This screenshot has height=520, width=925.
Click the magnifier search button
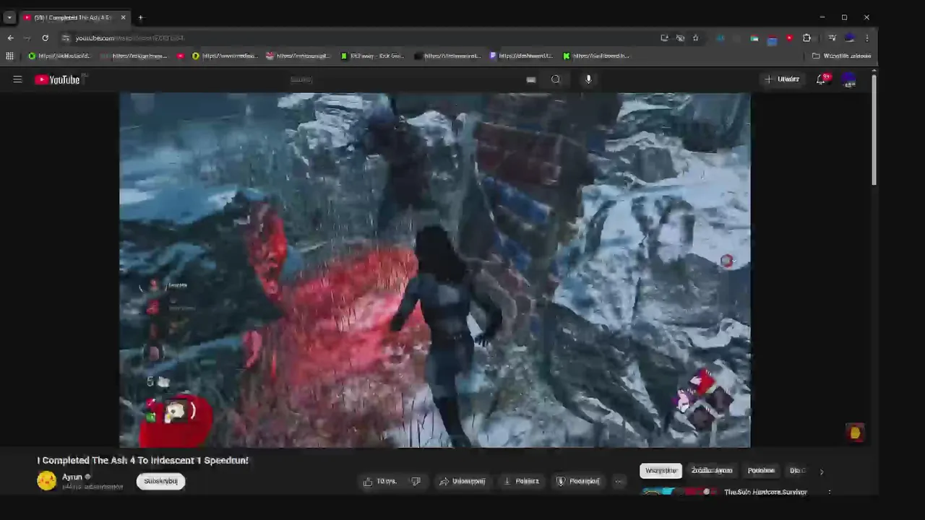(556, 79)
